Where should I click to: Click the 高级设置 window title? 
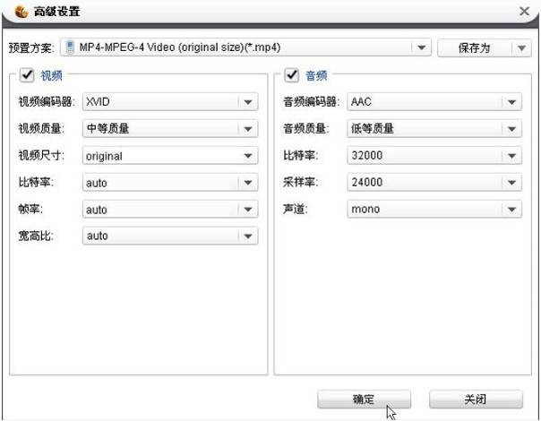[57, 12]
